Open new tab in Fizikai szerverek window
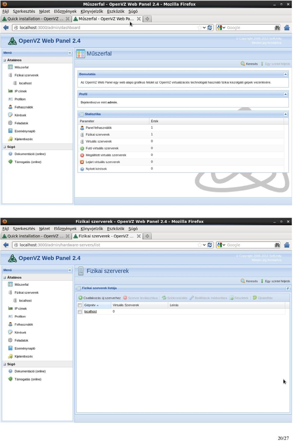 147,236
